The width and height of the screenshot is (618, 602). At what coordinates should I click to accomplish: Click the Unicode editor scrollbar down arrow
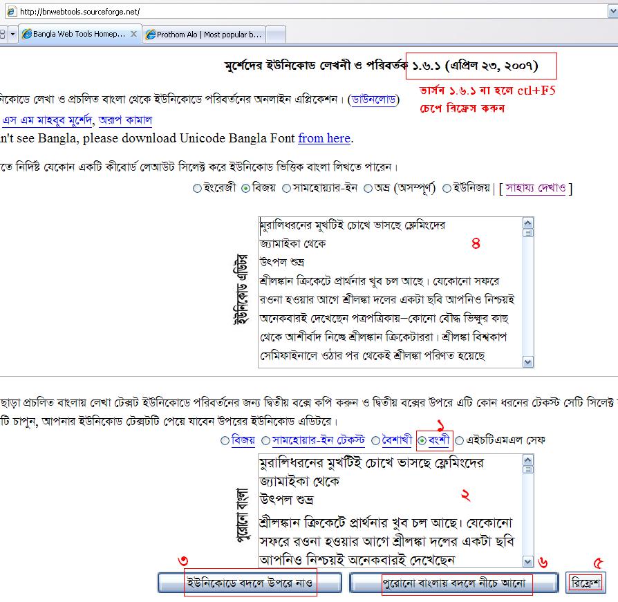[527, 361]
